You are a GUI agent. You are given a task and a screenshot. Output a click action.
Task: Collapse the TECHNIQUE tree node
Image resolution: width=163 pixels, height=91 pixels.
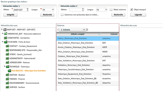pos(5,66)
